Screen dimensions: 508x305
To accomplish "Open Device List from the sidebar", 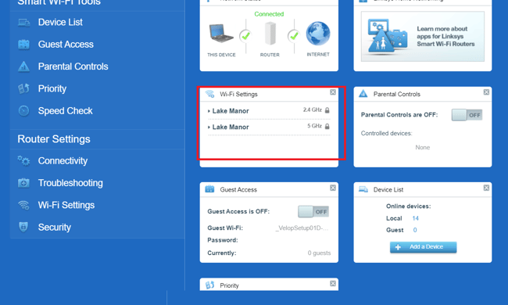I will pos(60,22).
